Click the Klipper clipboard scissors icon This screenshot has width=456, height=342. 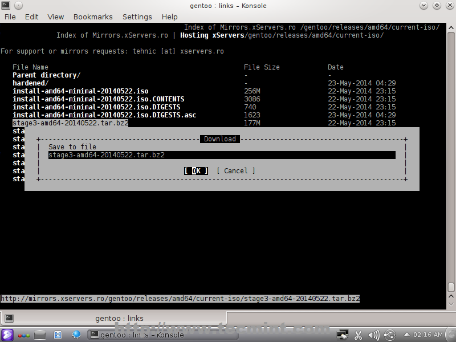coord(359,335)
